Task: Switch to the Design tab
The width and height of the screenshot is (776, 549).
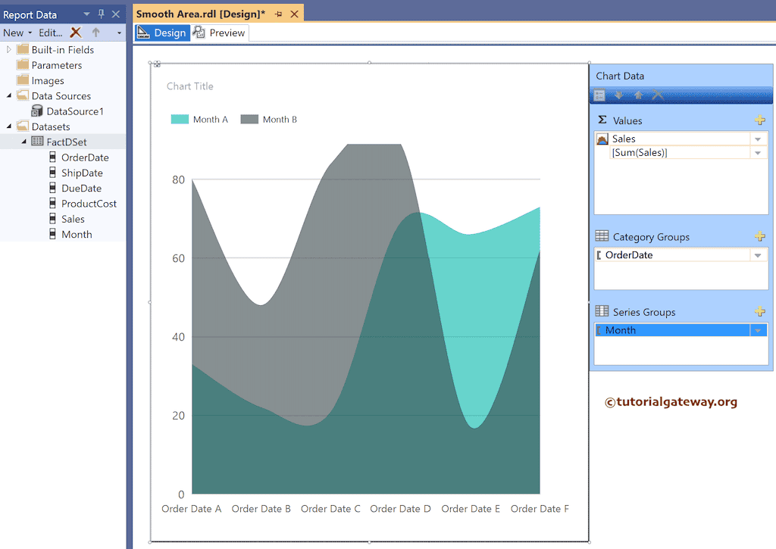Action: pos(162,33)
